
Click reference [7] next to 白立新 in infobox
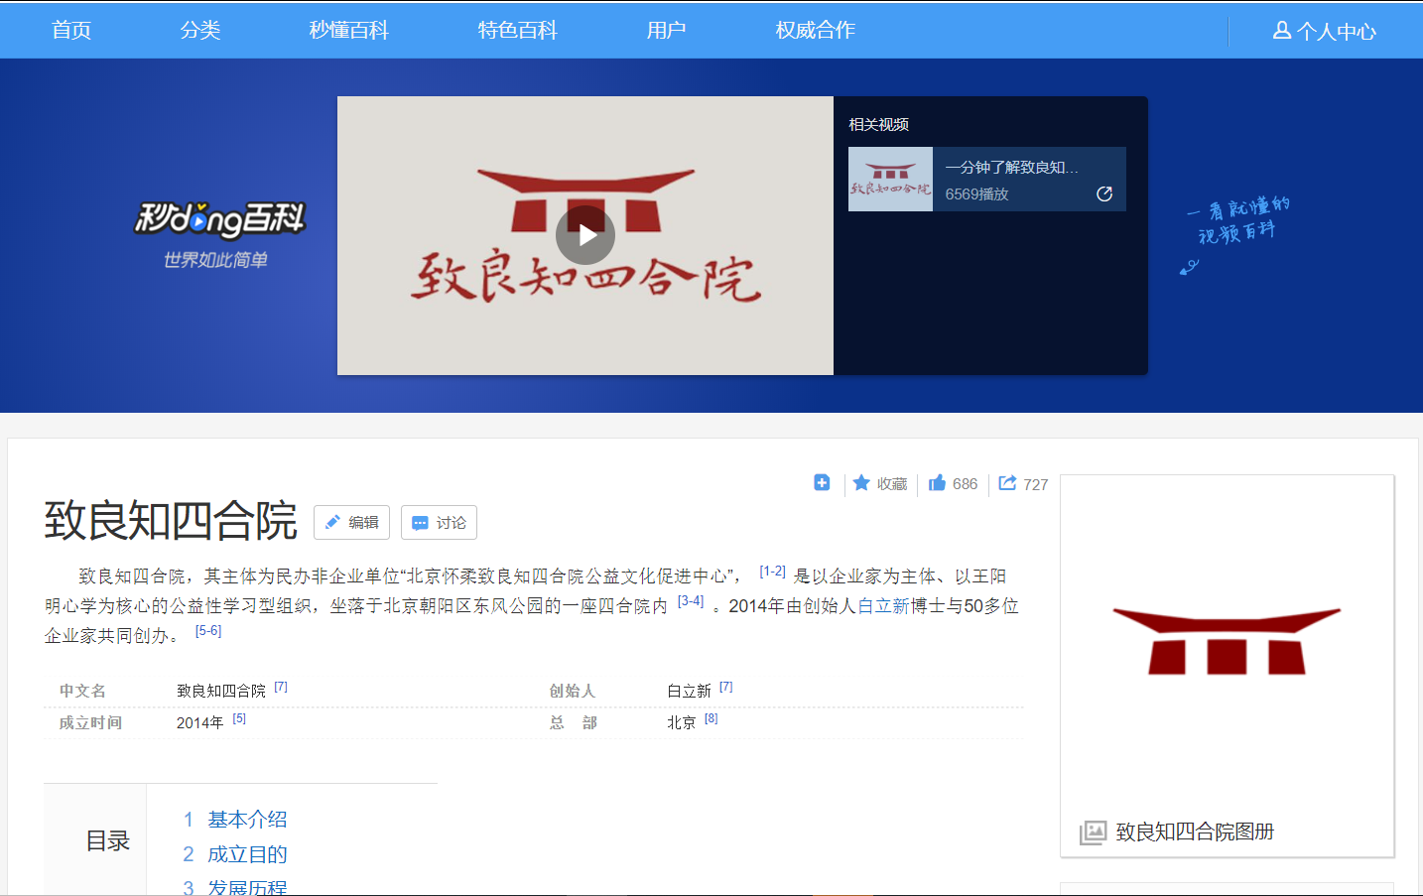coord(726,687)
